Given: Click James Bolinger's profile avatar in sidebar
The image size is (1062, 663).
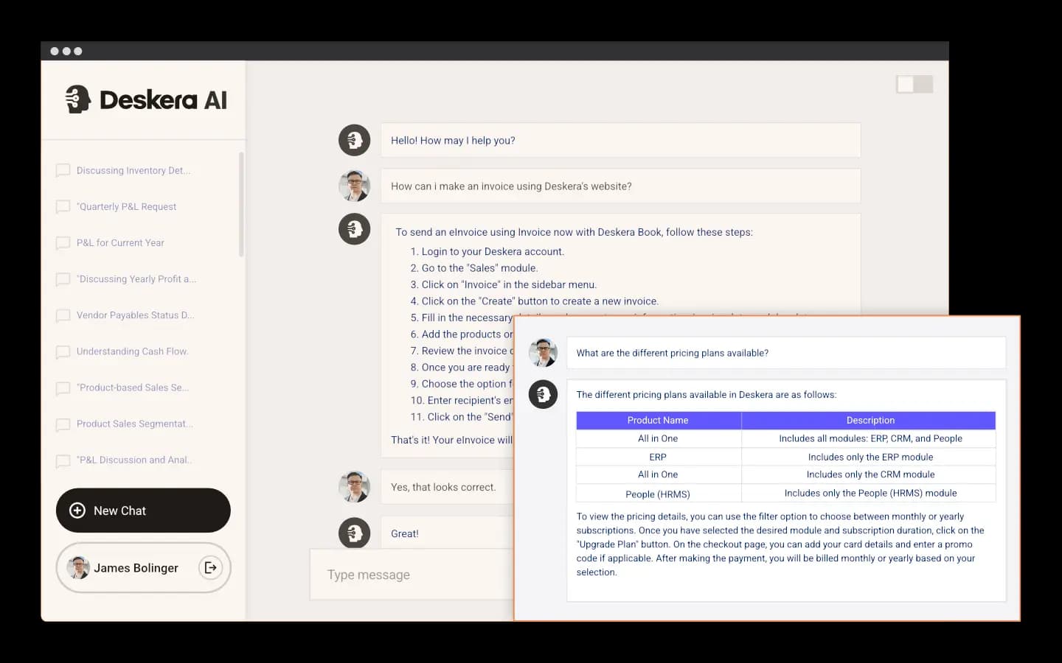Looking at the screenshot, I should coord(78,567).
